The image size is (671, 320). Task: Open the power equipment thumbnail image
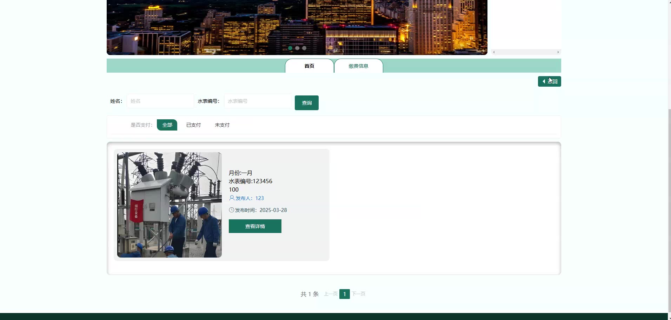(170, 205)
